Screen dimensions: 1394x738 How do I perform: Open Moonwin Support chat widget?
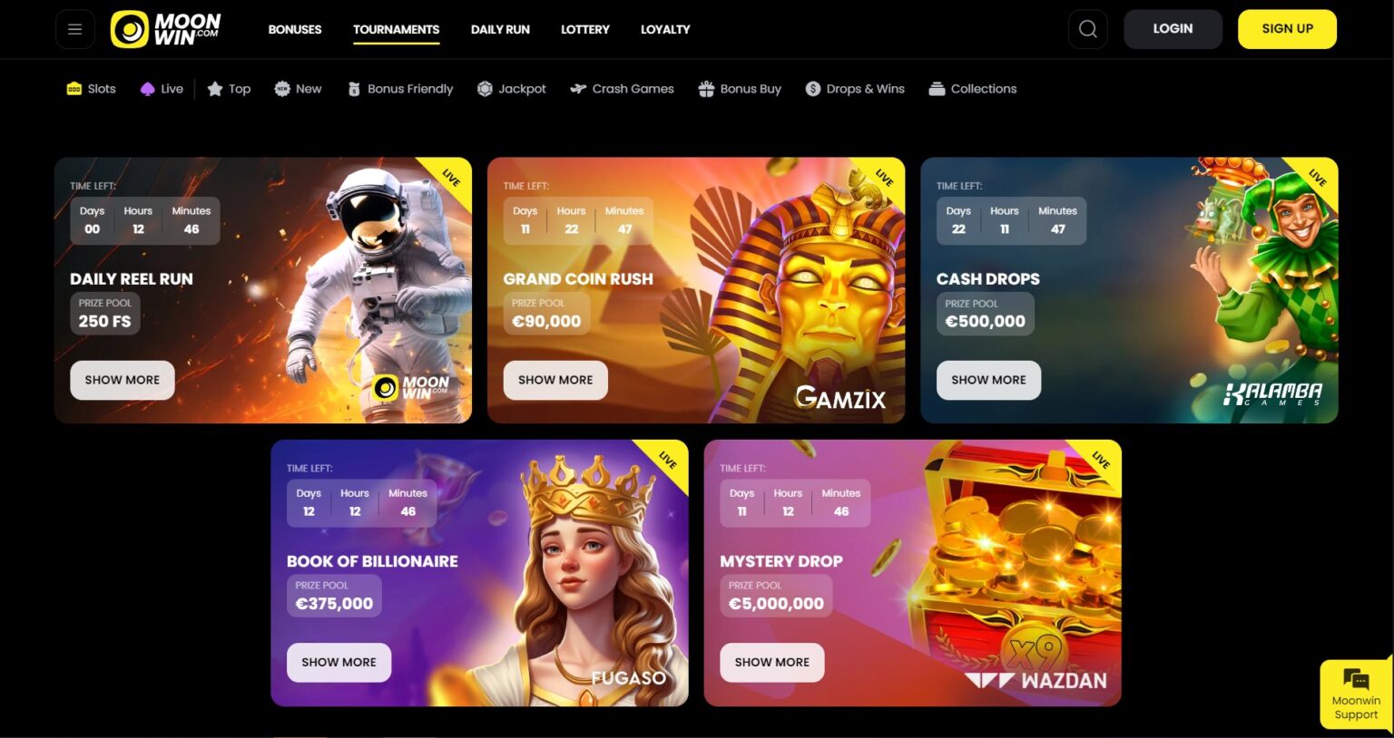point(1356,694)
